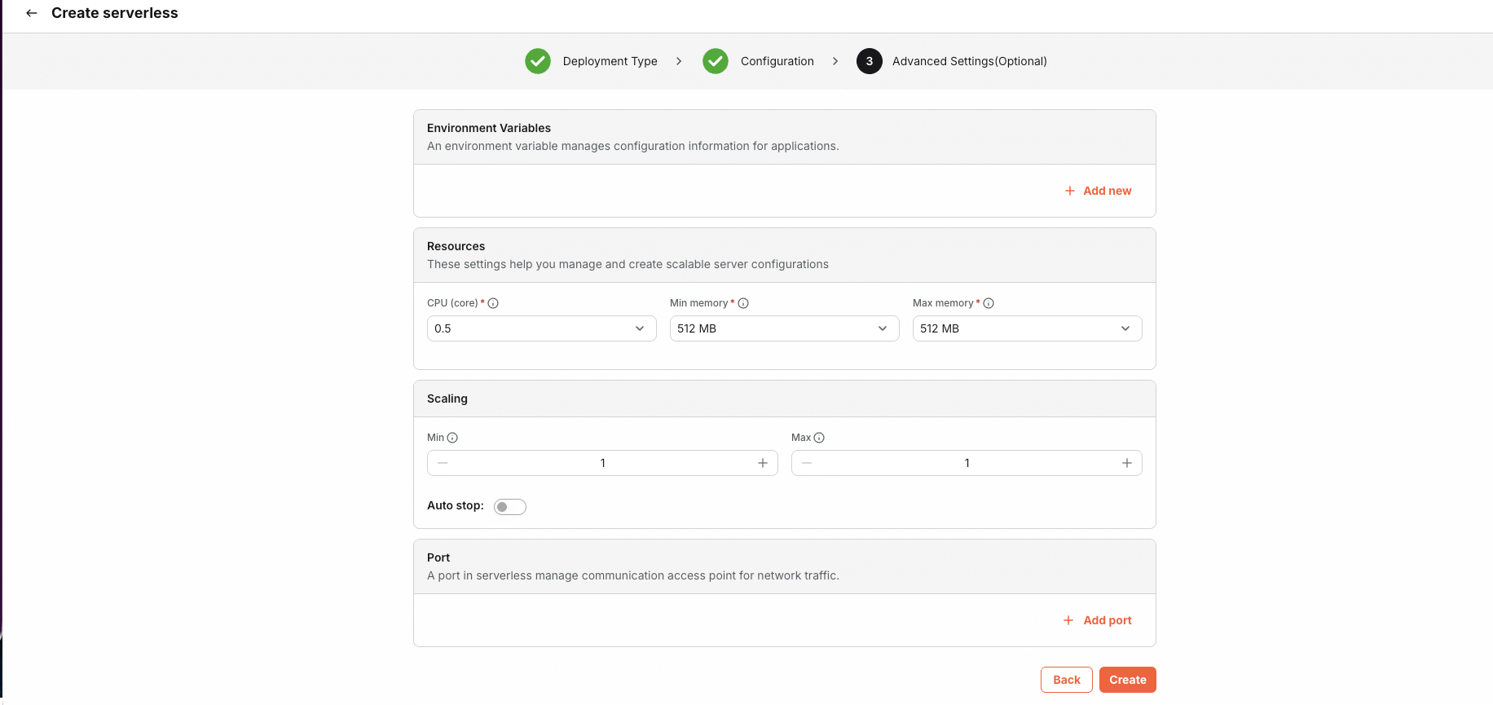Click the Min memory info icon
1493x705 pixels.
[743, 303]
